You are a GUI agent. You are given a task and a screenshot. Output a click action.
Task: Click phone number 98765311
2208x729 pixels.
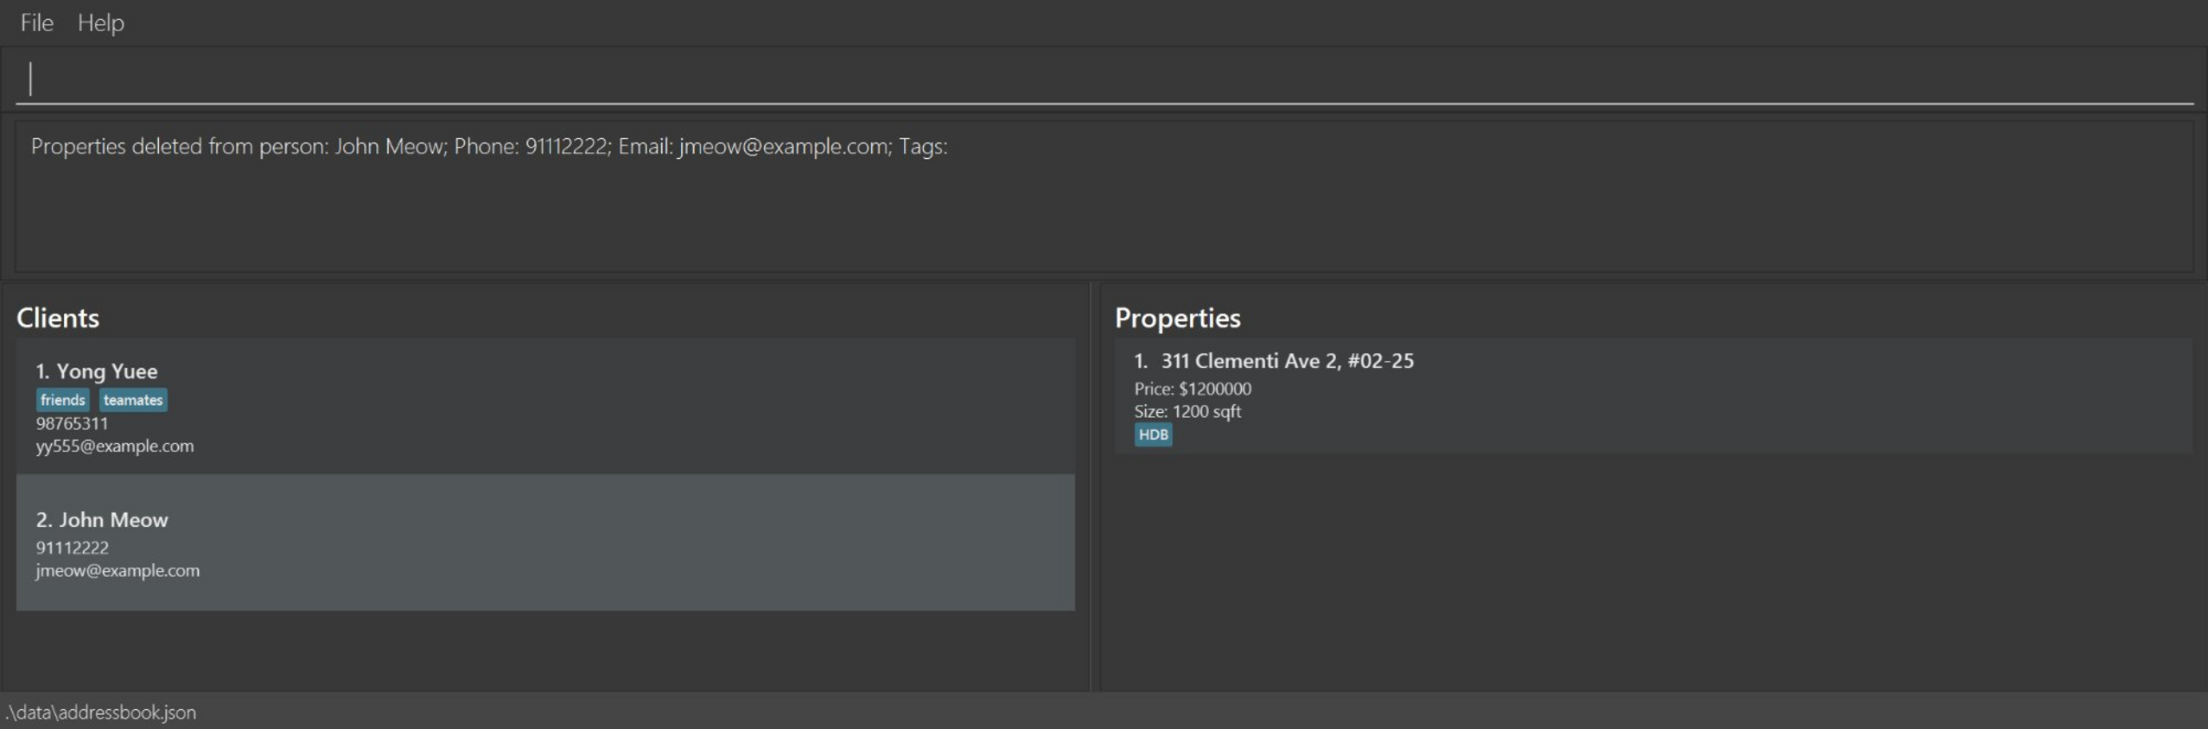72,423
